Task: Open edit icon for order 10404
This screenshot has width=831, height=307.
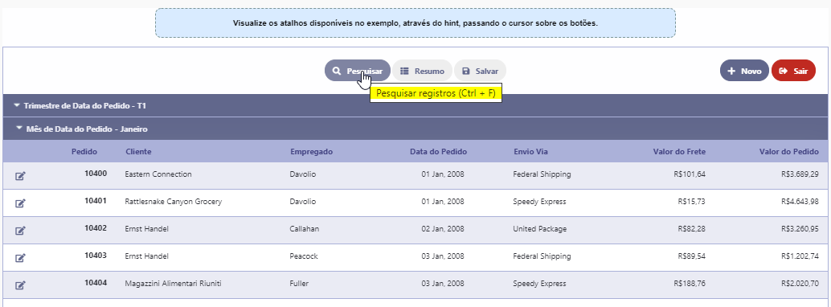Action: pyautogui.click(x=20, y=285)
